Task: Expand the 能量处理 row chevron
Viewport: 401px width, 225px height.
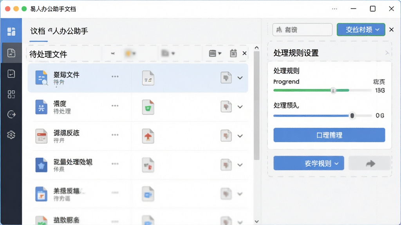Action: click(240, 165)
